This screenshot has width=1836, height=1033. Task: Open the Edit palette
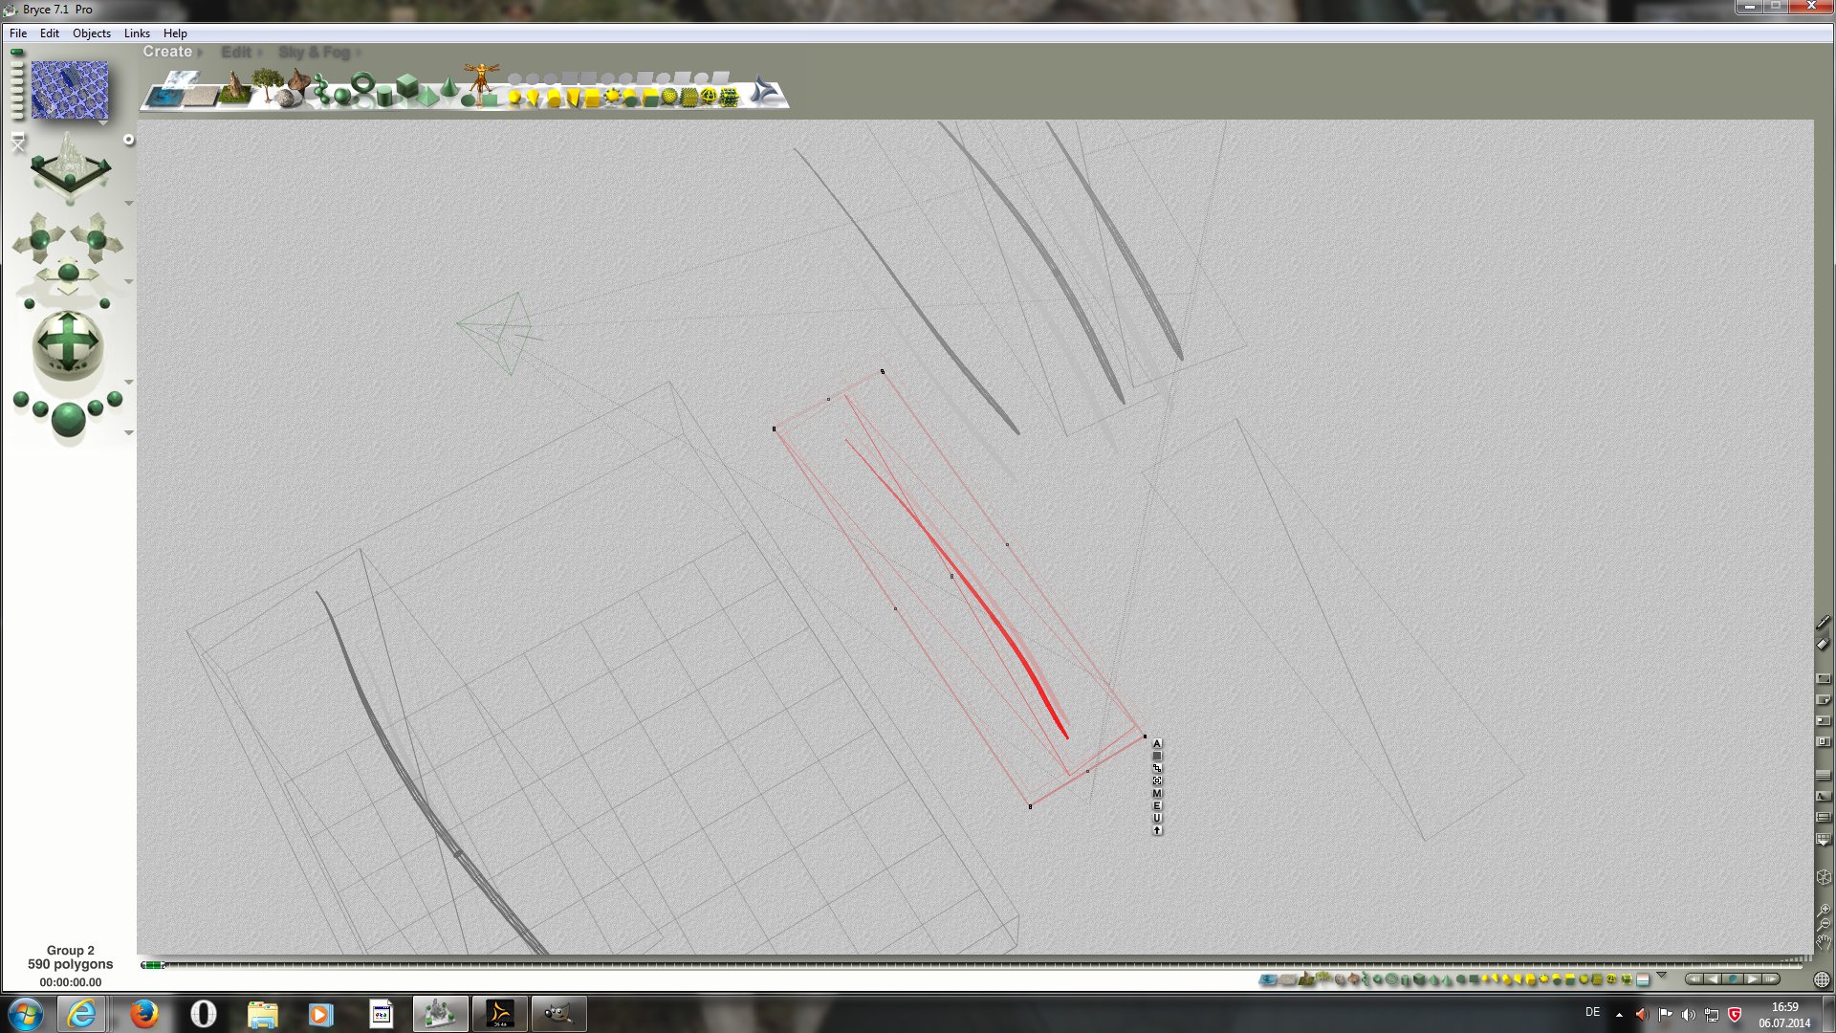(x=235, y=53)
